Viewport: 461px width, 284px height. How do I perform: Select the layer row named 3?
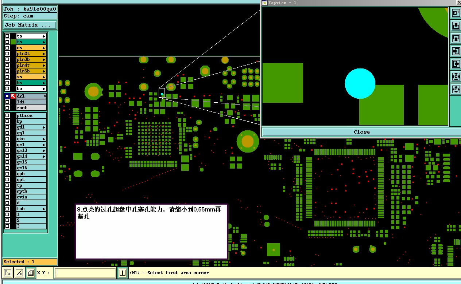(x=31, y=226)
